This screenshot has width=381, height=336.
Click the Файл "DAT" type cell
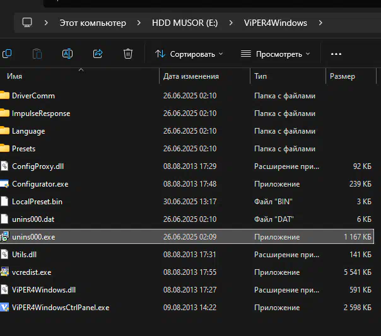[x=274, y=219]
